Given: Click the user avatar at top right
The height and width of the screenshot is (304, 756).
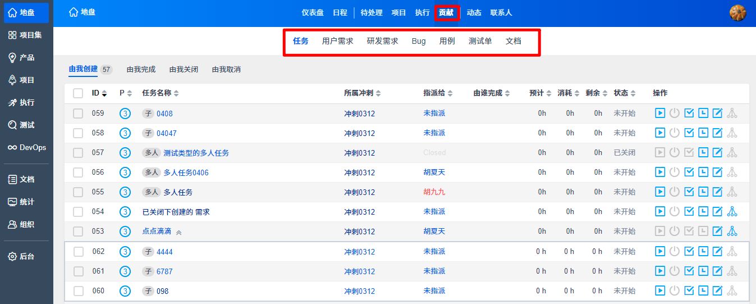Looking at the screenshot, I should click(x=737, y=12).
